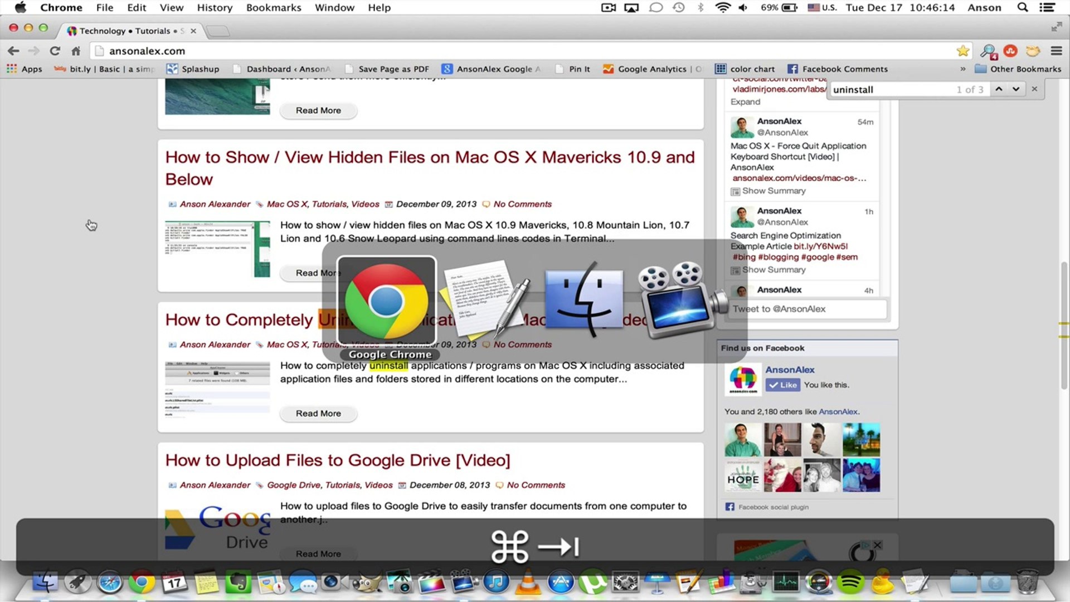This screenshot has width=1070, height=602.
Task: Click the bookmark star icon in address bar
Action: pos(962,51)
